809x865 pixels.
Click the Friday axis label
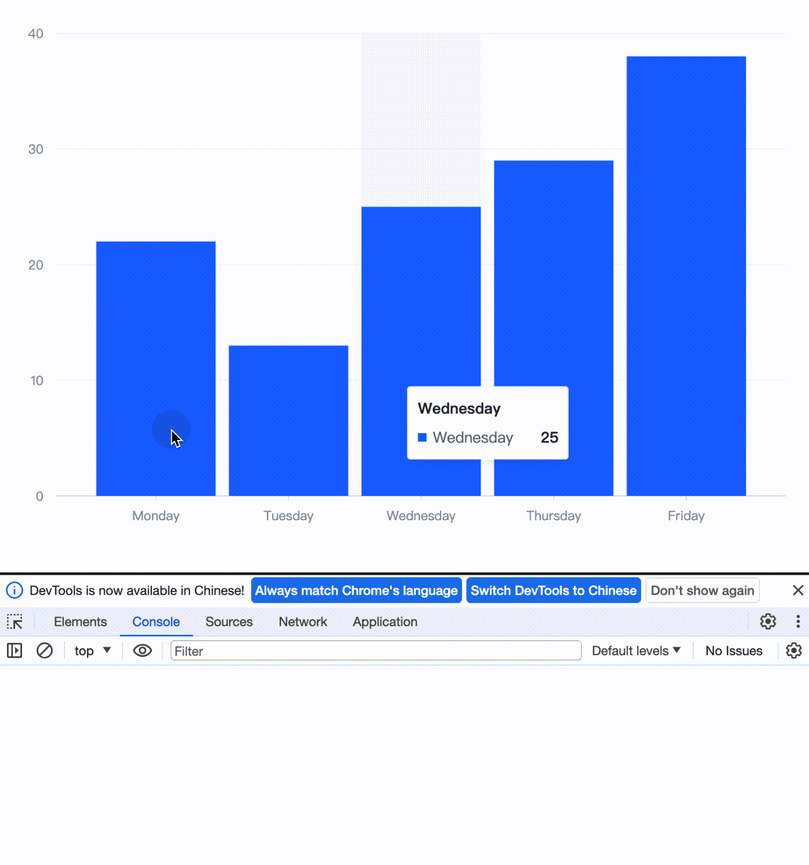coord(686,516)
